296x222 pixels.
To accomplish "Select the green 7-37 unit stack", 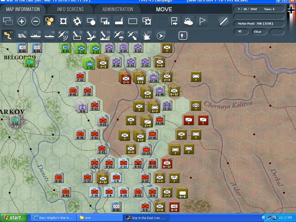I will 89,64.
